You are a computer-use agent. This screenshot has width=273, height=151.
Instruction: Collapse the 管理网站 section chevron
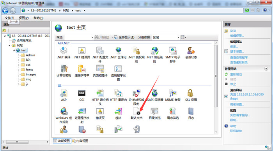[266, 68]
